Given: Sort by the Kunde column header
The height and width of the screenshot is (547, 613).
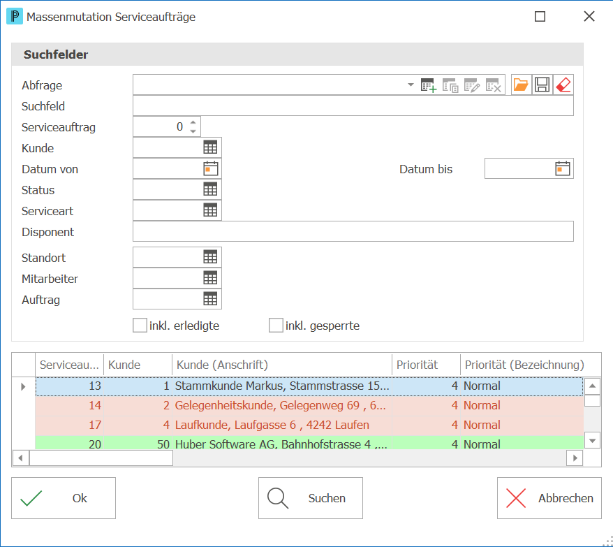Looking at the screenshot, I should click(x=138, y=365).
